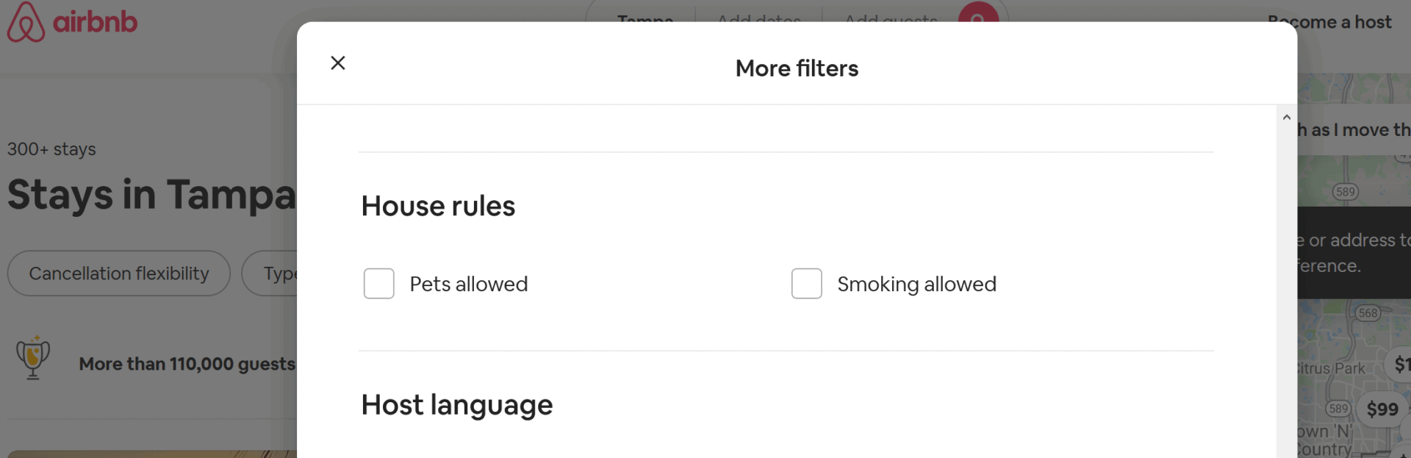Image resolution: width=1411 pixels, height=458 pixels.
Task: Close the More filters dialog
Action: tap(338, 63)
